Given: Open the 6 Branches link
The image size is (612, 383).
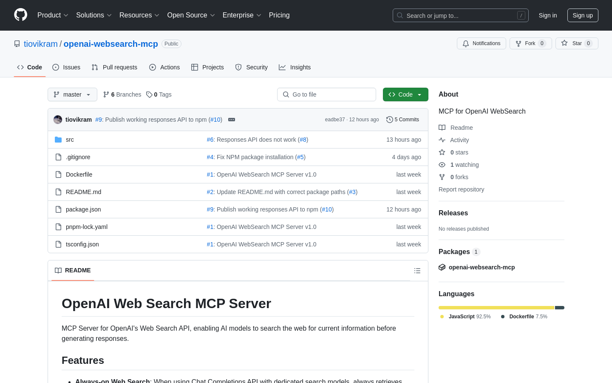Looking at the screenshot, I should tap(122, 94).
